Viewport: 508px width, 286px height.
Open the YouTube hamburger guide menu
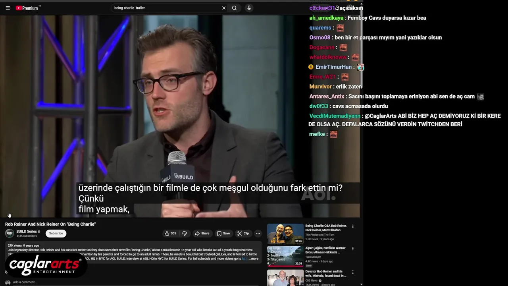(x=8, y=8)
